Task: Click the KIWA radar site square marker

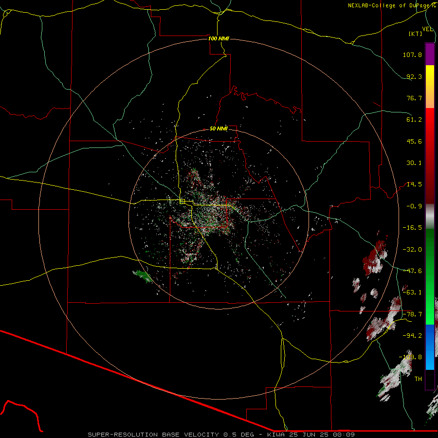Action: pos(182,201)
